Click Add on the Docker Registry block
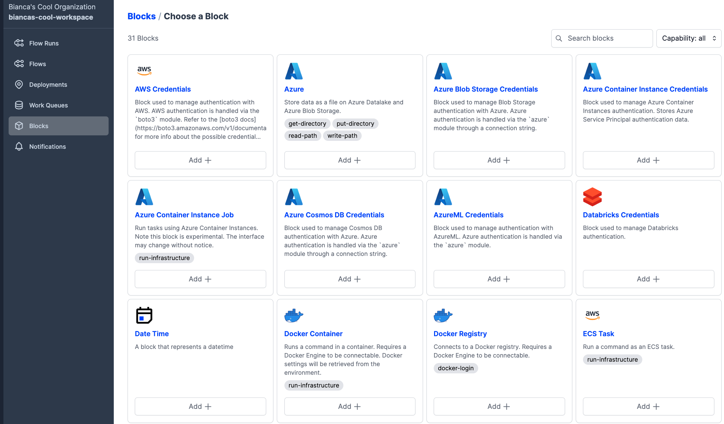Screen dimensions: 724x424 (499, 406)
